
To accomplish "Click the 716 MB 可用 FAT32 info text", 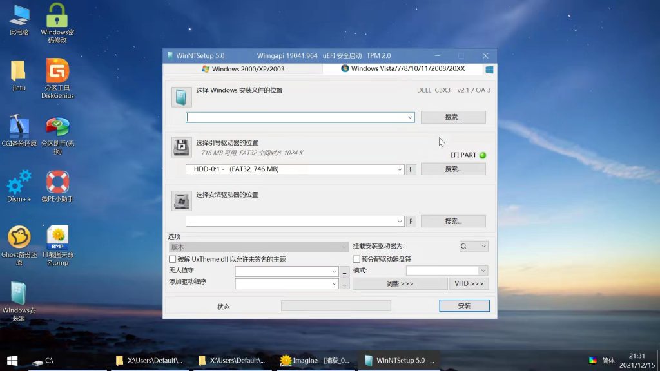I will point(252,153).
